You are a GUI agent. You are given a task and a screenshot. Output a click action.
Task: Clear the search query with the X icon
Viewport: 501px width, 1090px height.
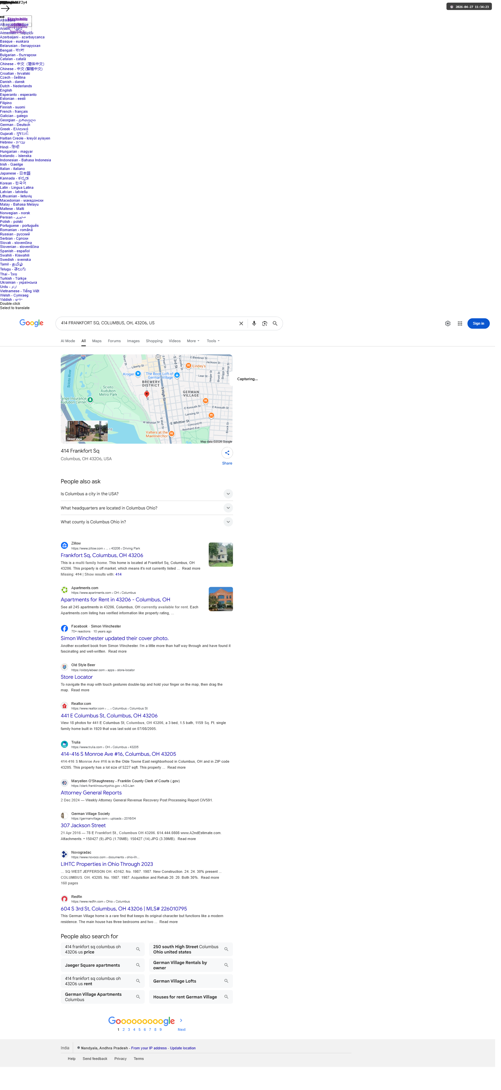(x=241, y=324)
